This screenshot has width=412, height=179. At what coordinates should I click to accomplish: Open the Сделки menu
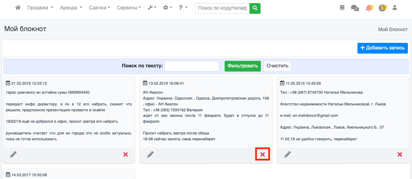point(99,8)
